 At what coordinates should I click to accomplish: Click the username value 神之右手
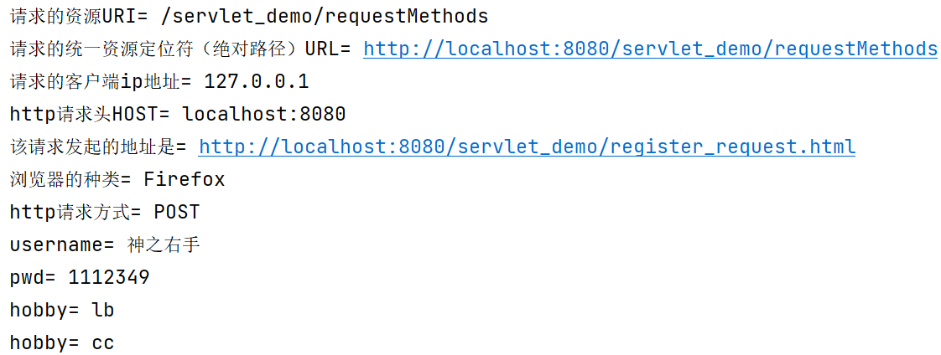[164, 244]
